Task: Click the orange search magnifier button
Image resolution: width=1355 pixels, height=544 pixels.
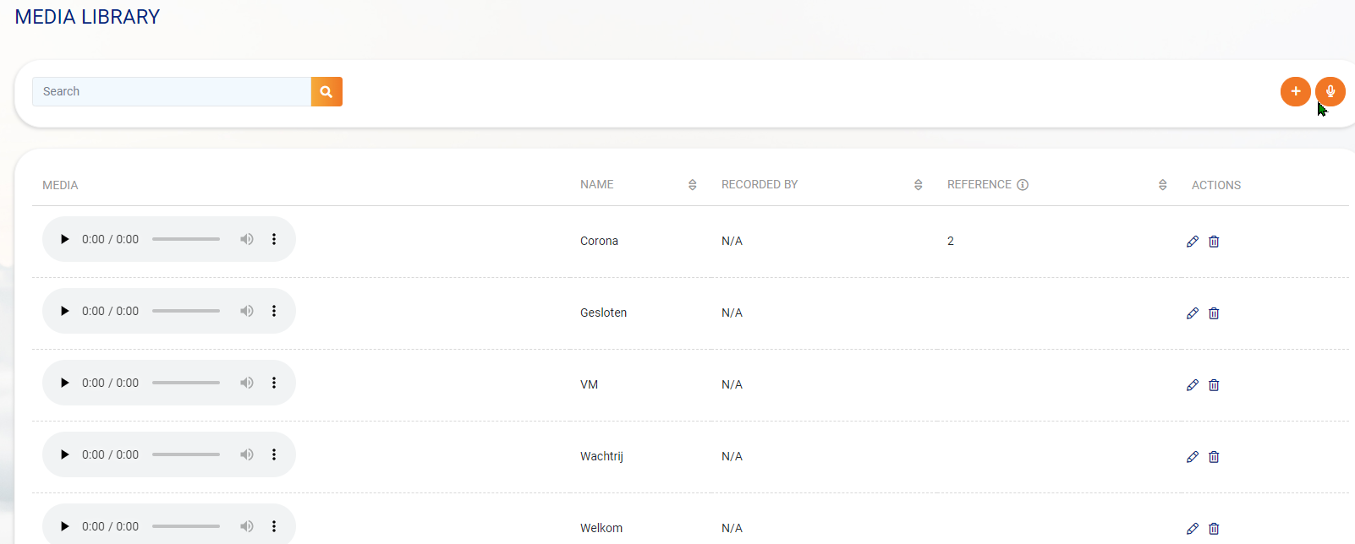Action: tap(326, 92)
